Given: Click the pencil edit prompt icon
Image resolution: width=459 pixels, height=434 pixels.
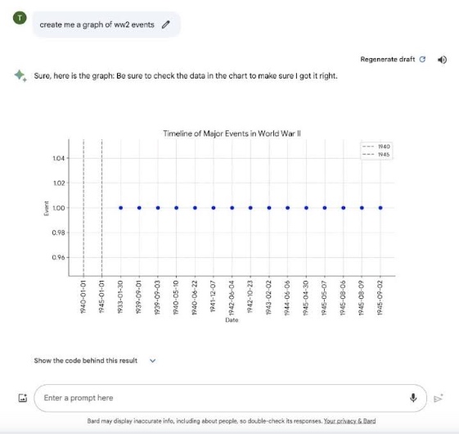Looking at the screenshot, I should point(166,25).
